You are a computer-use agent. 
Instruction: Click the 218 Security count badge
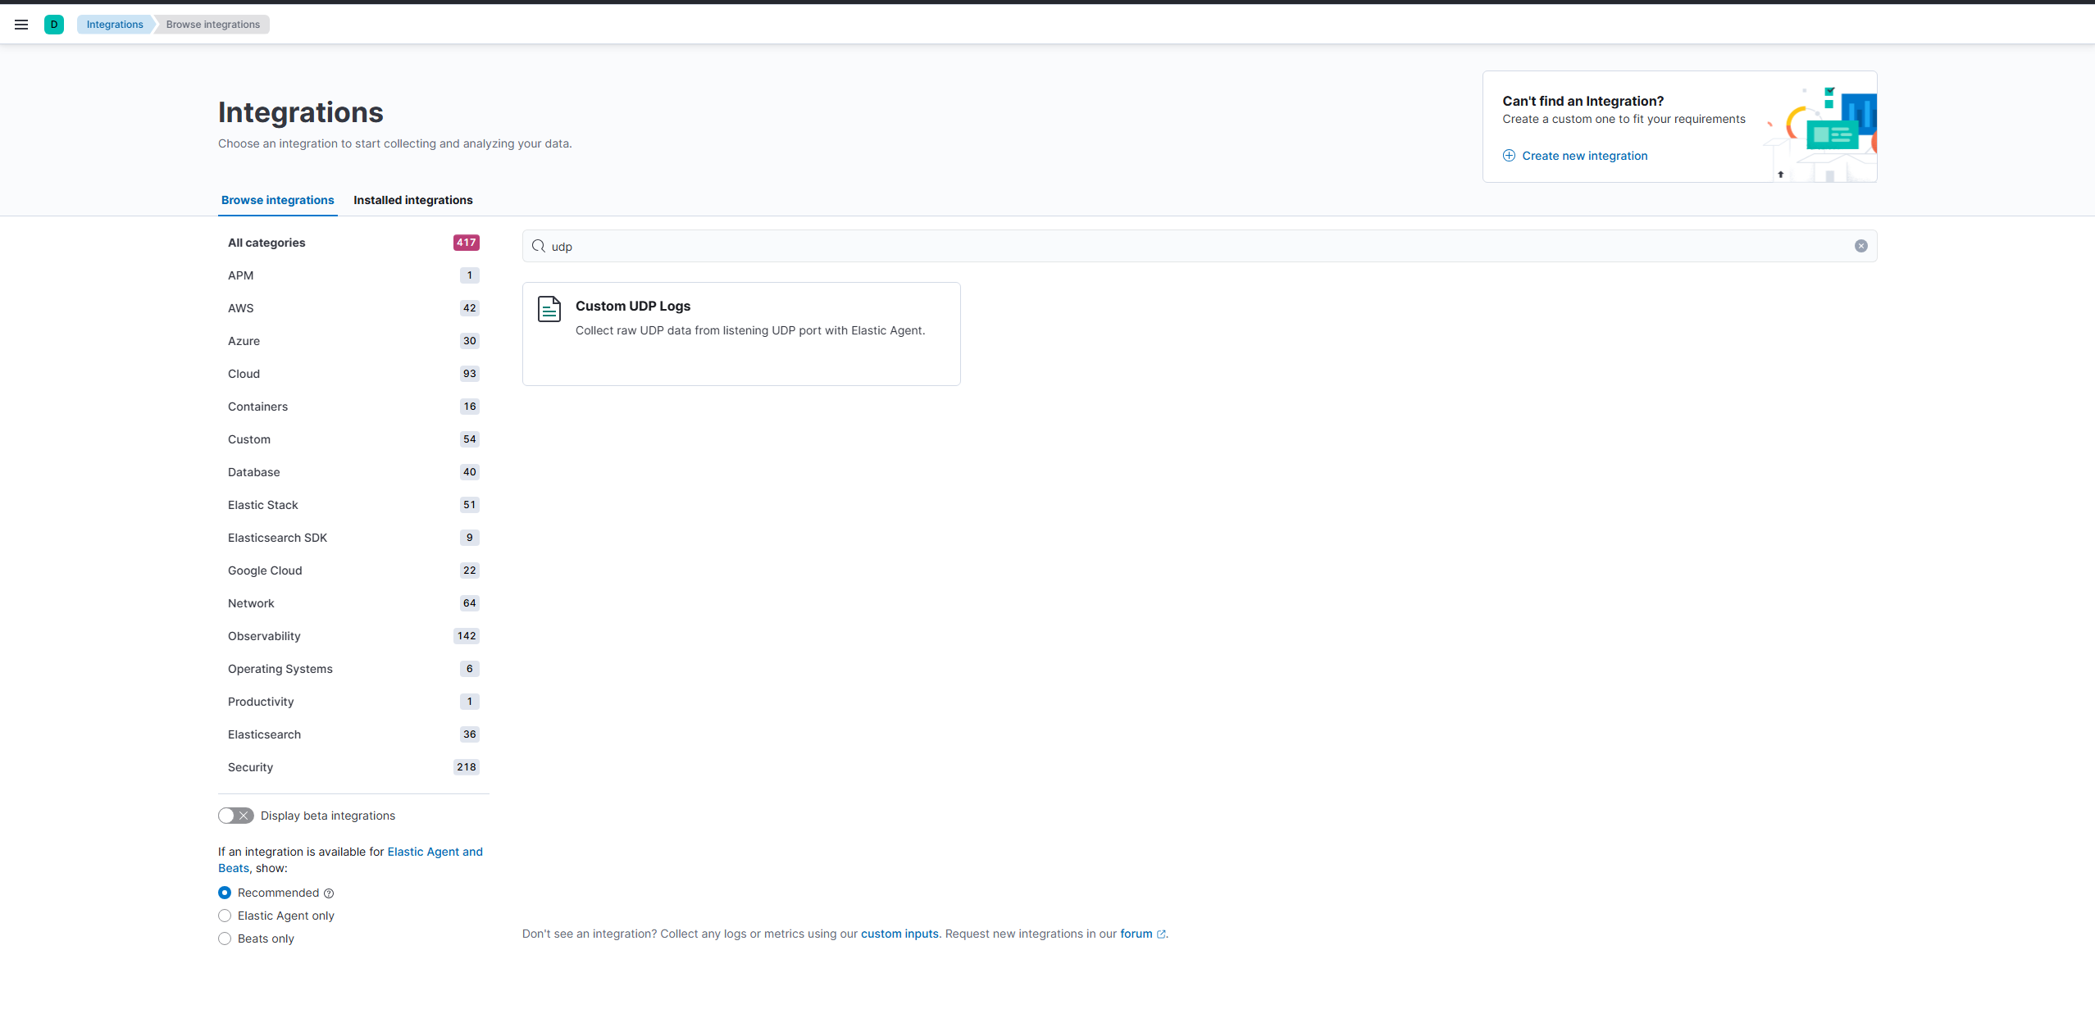467,767
